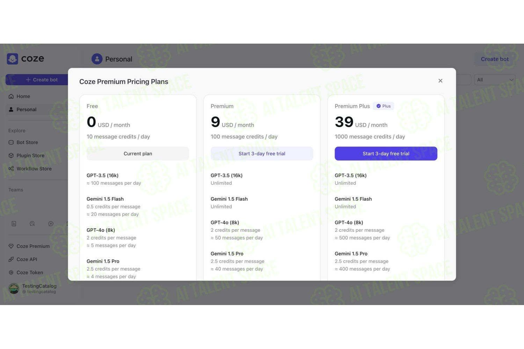Click the sidebar Create bot button with plus
Image resolution: width=524 pixels, height=349 pixels.
click(37, 80)
